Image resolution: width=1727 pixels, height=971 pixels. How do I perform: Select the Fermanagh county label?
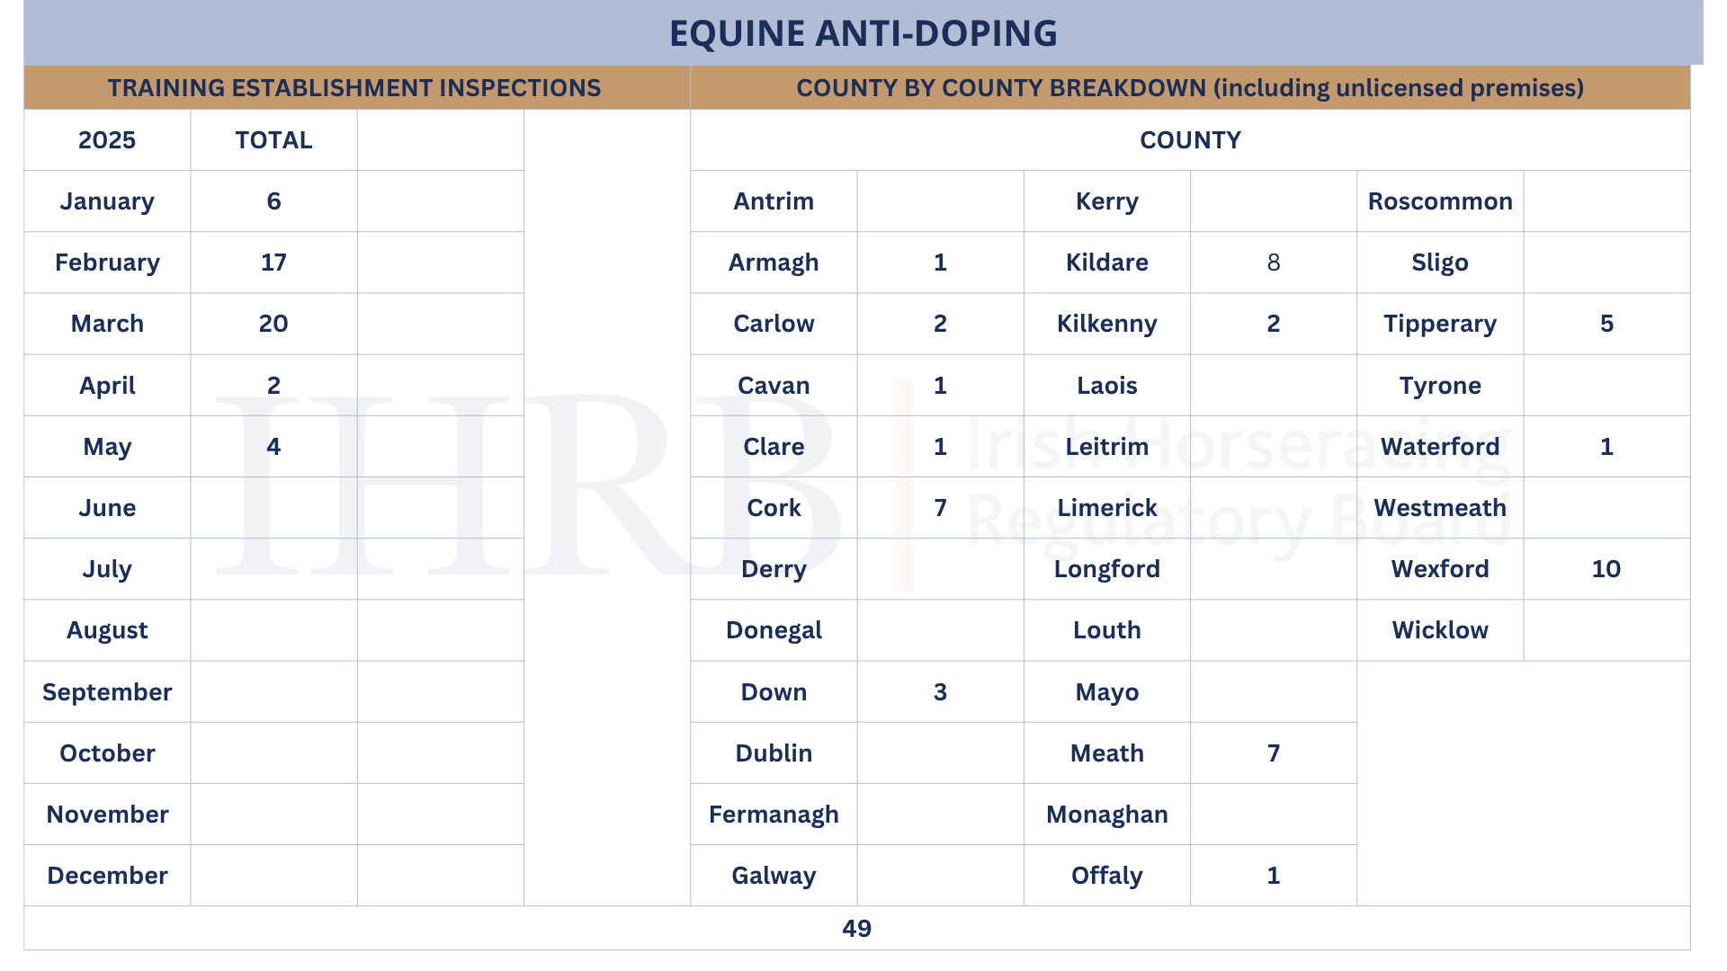point(774,815)
